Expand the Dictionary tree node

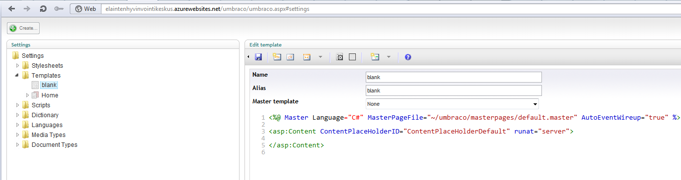[18, 115]
